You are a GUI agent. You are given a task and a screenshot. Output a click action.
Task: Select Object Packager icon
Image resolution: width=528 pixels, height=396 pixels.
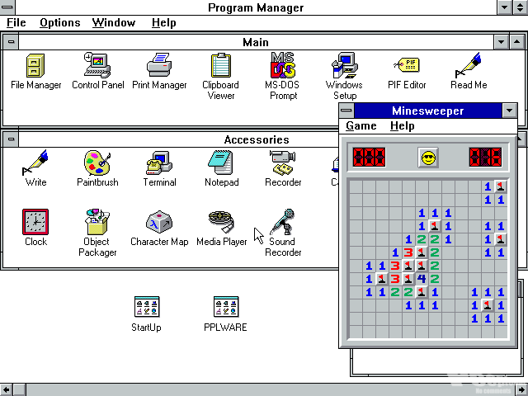[97, 222]
